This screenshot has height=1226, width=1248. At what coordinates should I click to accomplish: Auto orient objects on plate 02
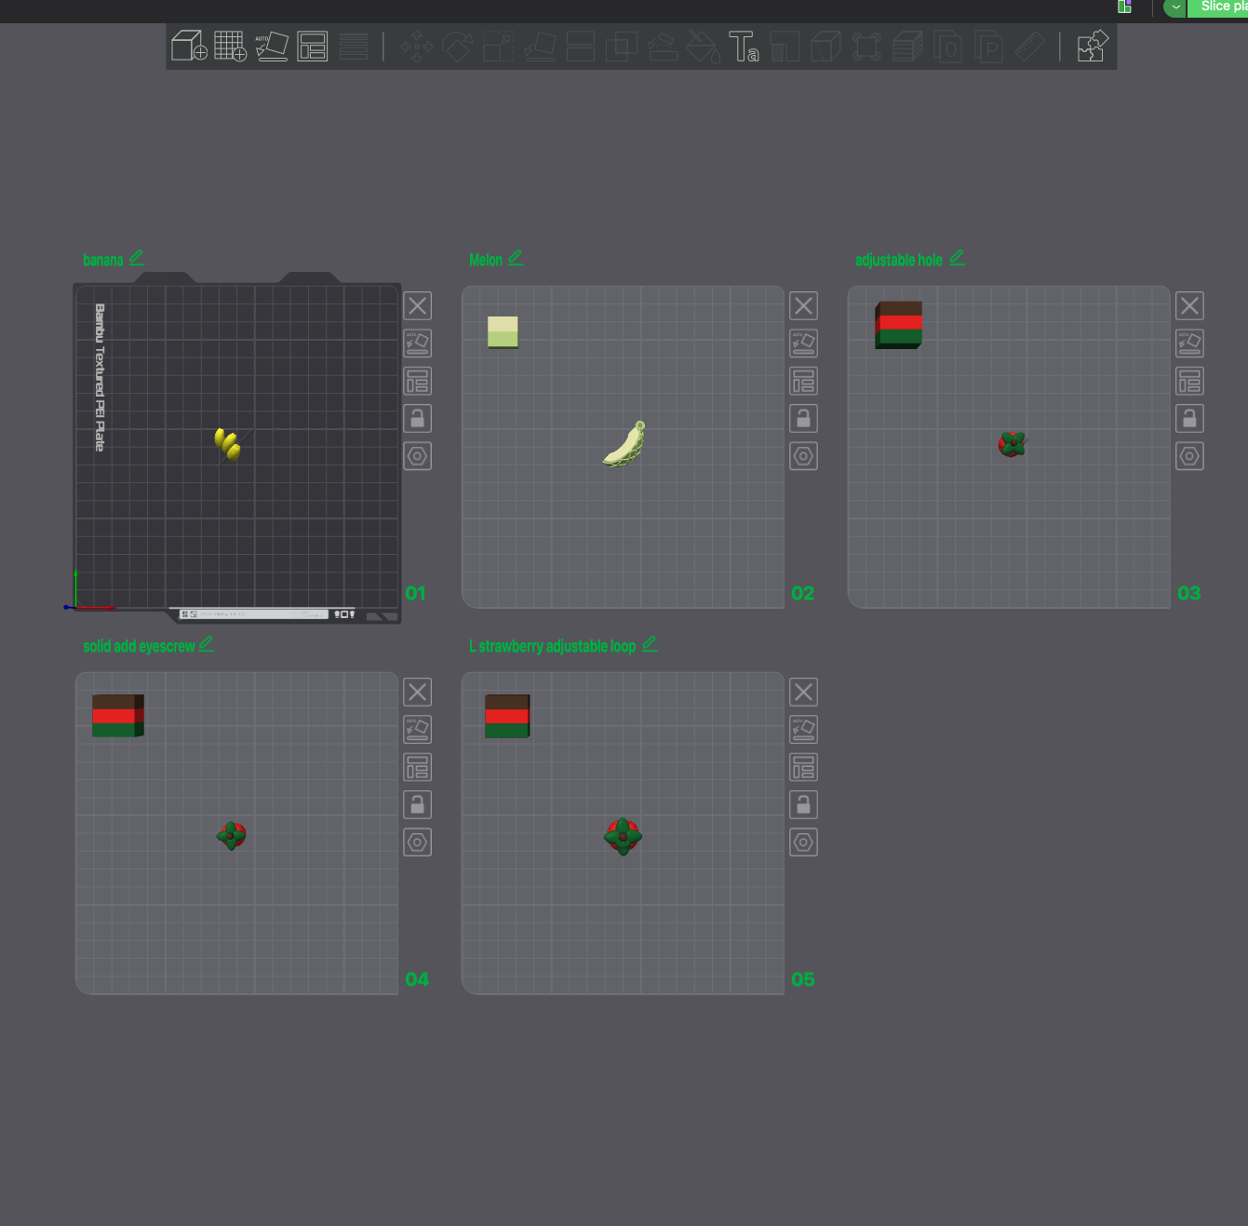coord(804,344)
